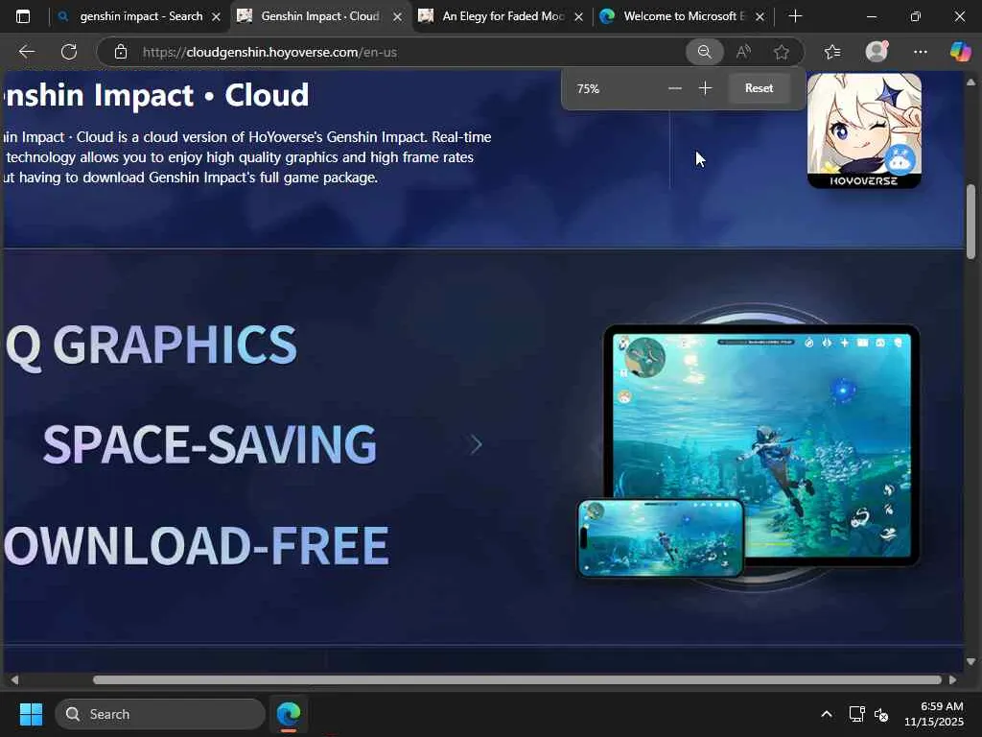Click the vertical scrollbar up arrow
Image resolution: width=982 pixels, height=737 pixels.
[x=970, y=82]
